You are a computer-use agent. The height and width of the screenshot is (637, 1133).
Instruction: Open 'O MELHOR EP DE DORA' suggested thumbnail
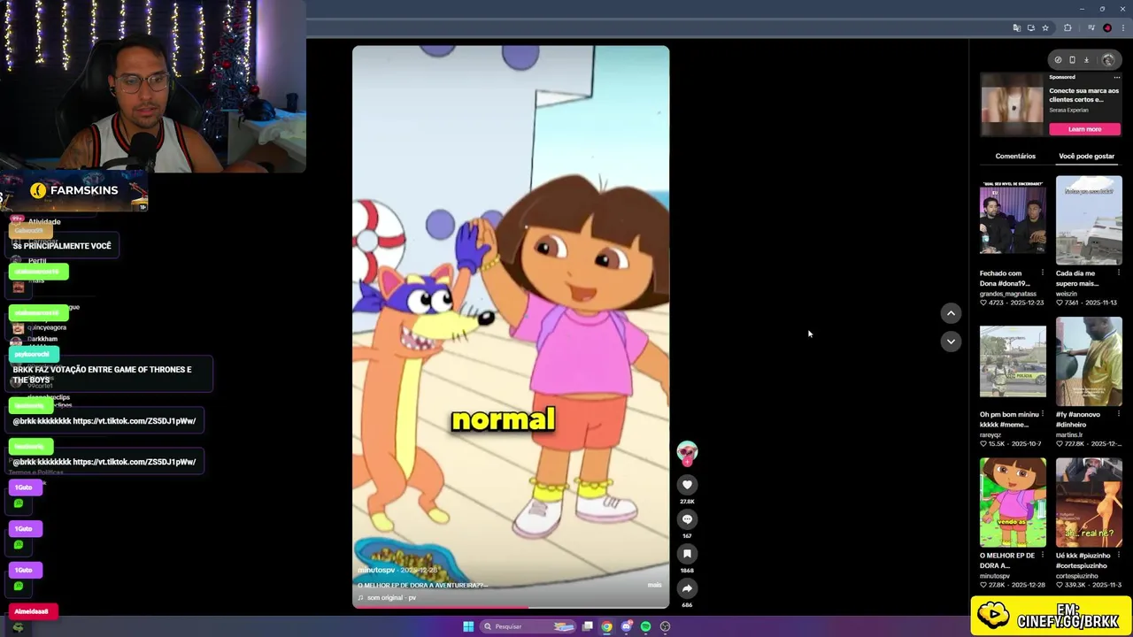1013,503
